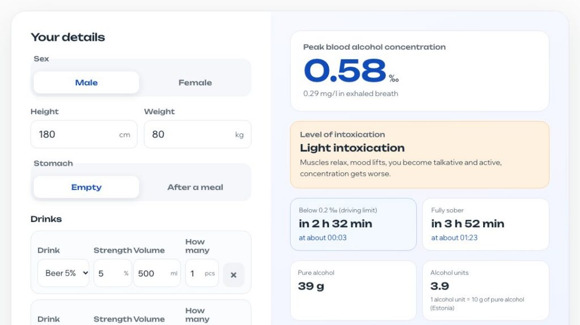The width and height of the screenshot is (580, 325).
Task: Click the 'Light intoxication' heading
Action: tap(352, 148)
